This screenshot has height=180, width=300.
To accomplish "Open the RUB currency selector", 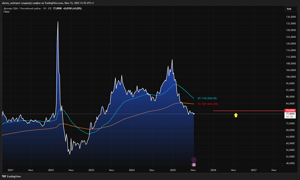I will click(291, 9).
